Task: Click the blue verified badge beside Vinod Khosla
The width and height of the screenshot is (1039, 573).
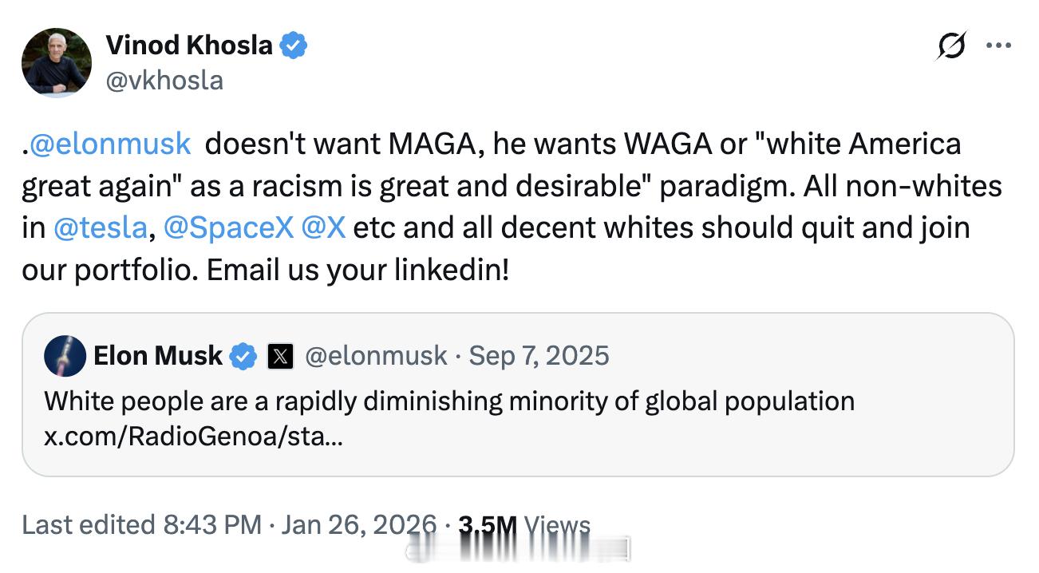Action: tap(293, 46)
